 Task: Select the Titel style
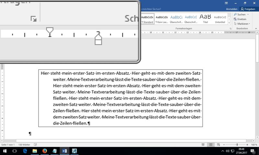[205, 18]
